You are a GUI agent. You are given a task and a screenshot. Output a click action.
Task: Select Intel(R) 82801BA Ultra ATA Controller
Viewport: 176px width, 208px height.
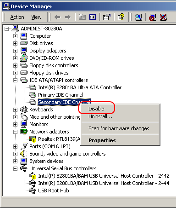tap(80, 87)
